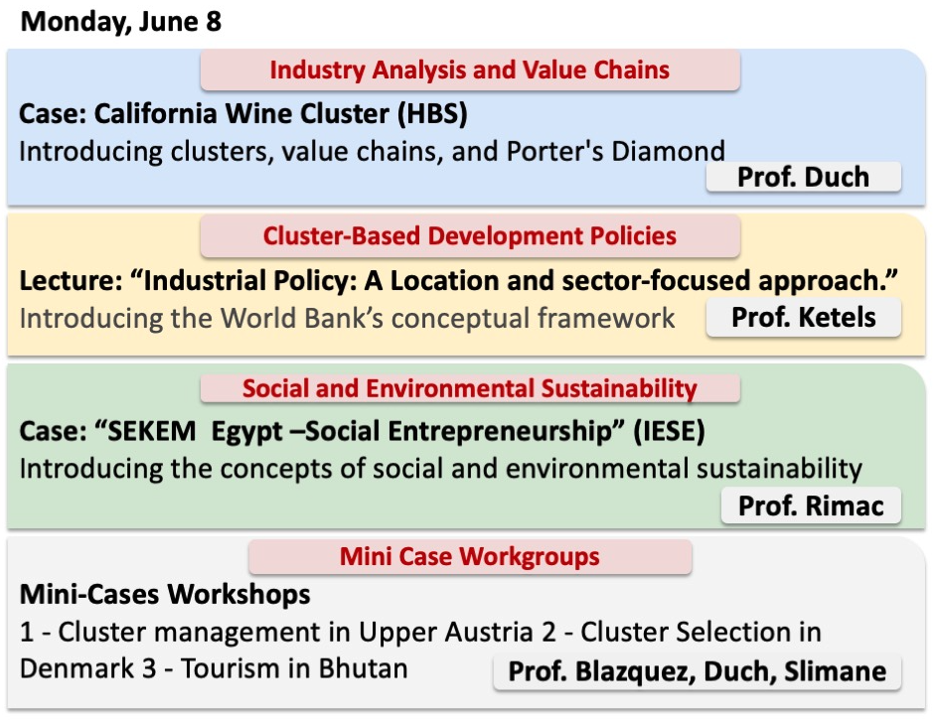The height and width of the screenshot is (721, 937).
Task: Select the Social and Environmental Sustainability label
Action: 470,388
